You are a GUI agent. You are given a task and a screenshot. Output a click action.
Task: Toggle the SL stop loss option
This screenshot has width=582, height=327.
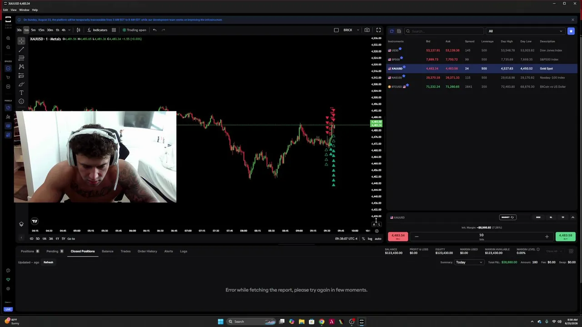point(551,217)
